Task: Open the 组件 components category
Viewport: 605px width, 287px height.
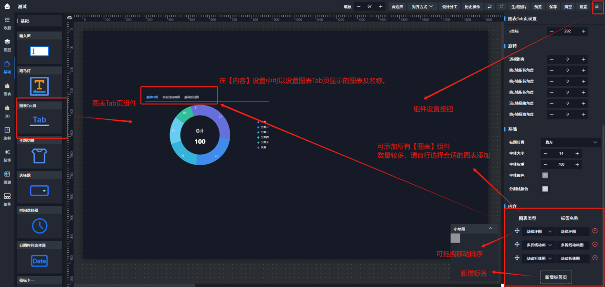Action: point(7,199)
